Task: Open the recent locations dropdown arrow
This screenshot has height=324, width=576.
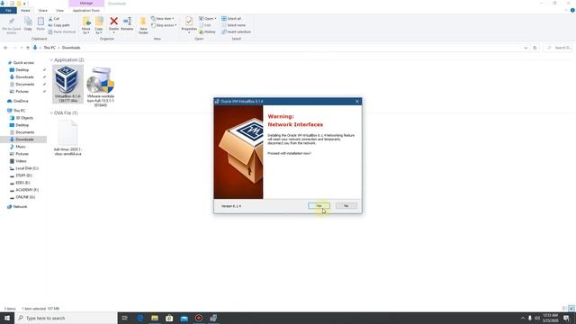Action: pos(22,48)
